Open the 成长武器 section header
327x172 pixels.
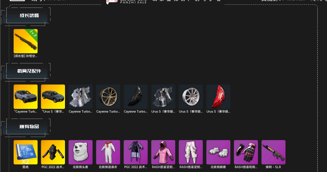click(29, 15)
